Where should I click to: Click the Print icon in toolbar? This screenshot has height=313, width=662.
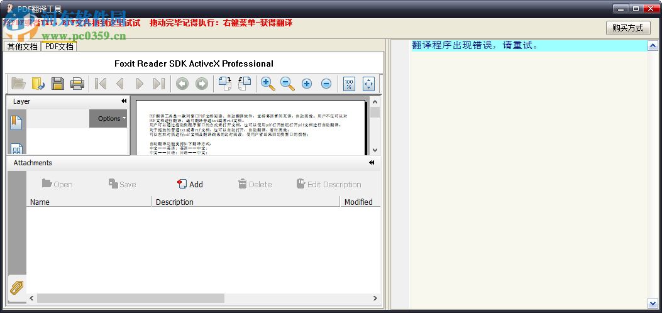(x=77, y=84)
